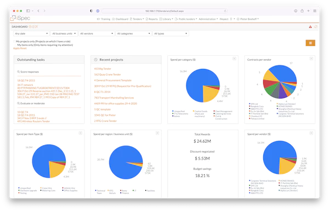Click the red warning triangle icon
This screenshot has height=211, width=329.
tap(310, 27)
